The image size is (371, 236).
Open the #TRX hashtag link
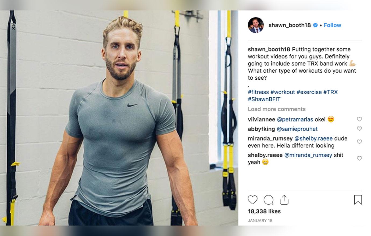330,92
